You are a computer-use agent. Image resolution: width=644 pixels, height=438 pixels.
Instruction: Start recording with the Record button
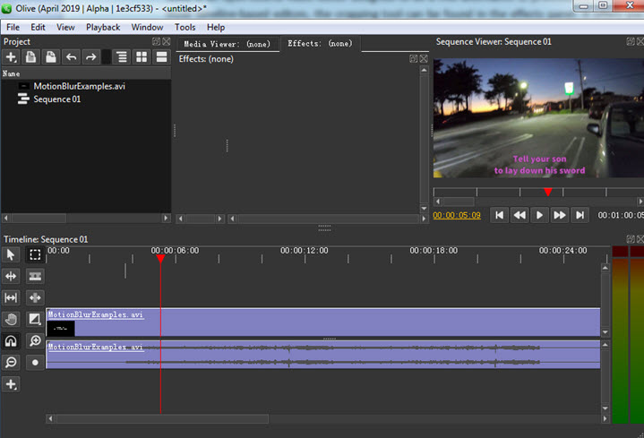click(35, 363)
